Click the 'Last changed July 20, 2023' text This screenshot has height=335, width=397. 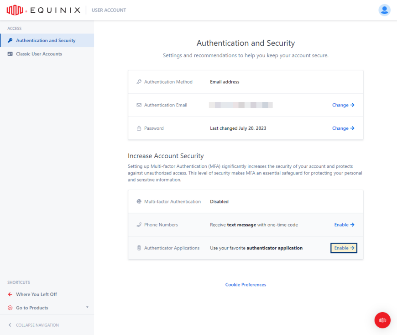pyautogui.click(x=238, y=128)
